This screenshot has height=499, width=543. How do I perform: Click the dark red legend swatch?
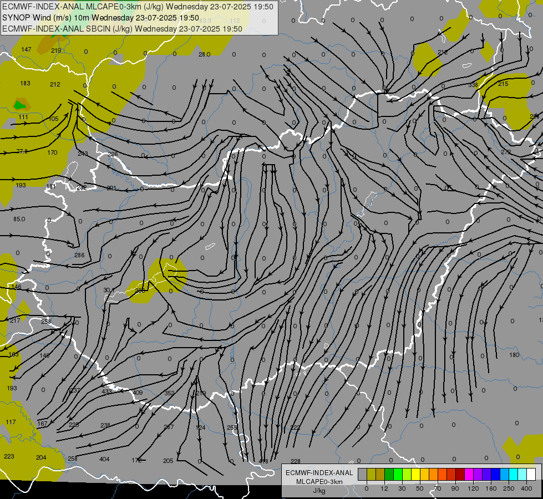click(x=460, y=475)
